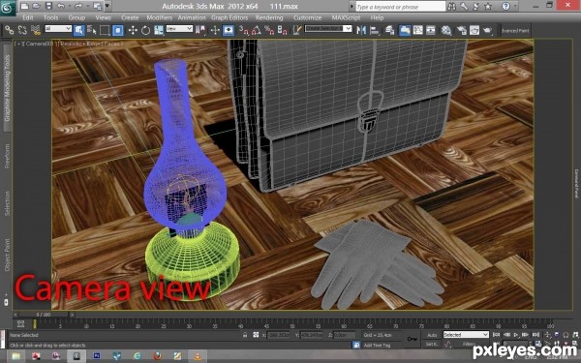The width and height of the screenshot is (581, 363).
Task: Open the Modifiers menu
Action: point(160,17)
